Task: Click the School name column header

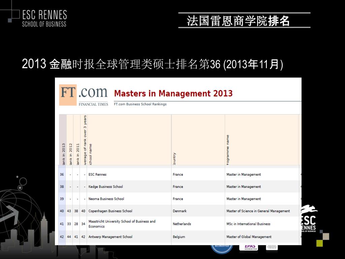Action: 90,154
